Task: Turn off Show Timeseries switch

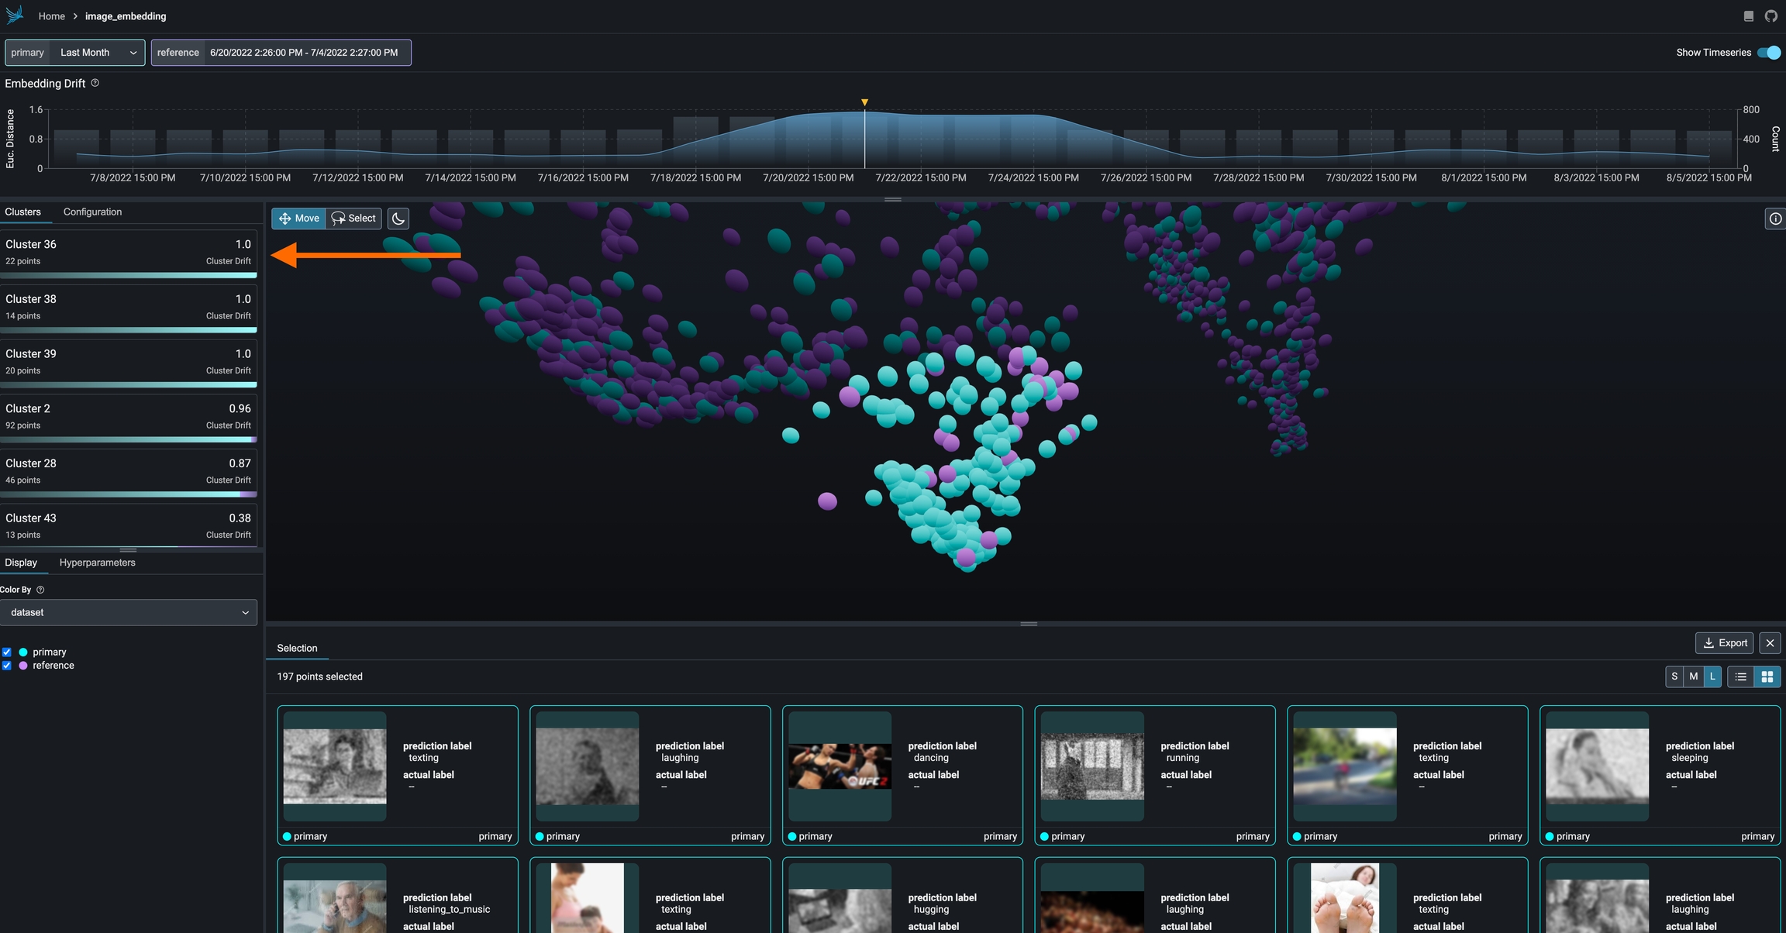Action: (1769, 53)
